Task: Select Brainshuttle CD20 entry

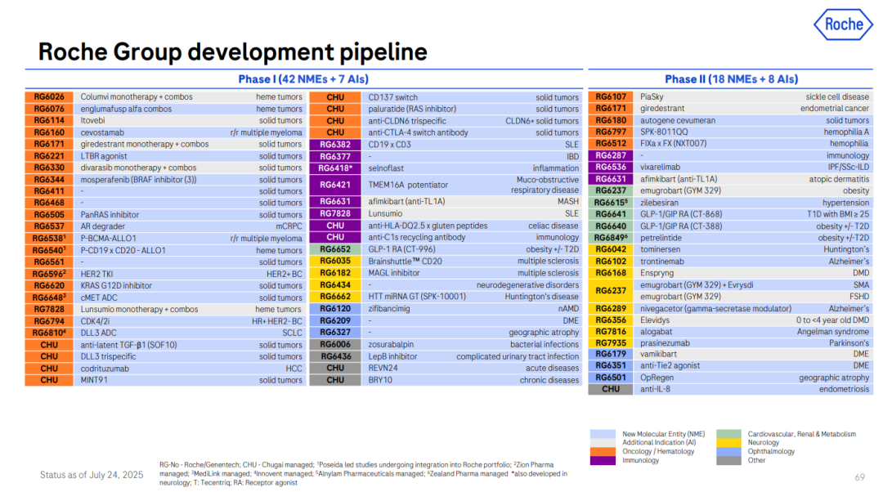Action: [x=405, y=262]
